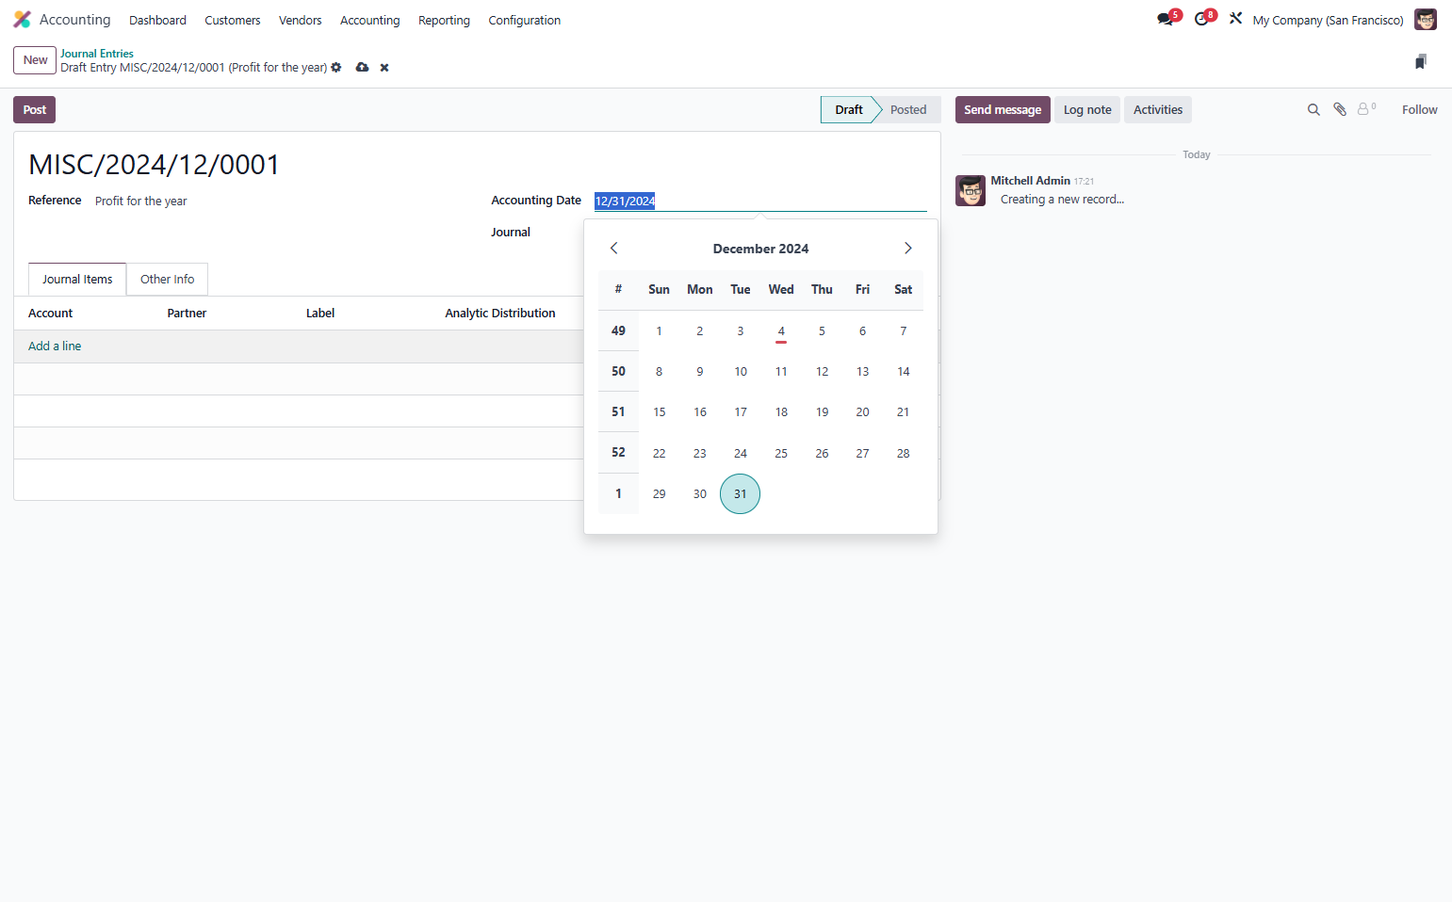
Task: Edit the Reference field text
Action: click(x=283, y=201)
